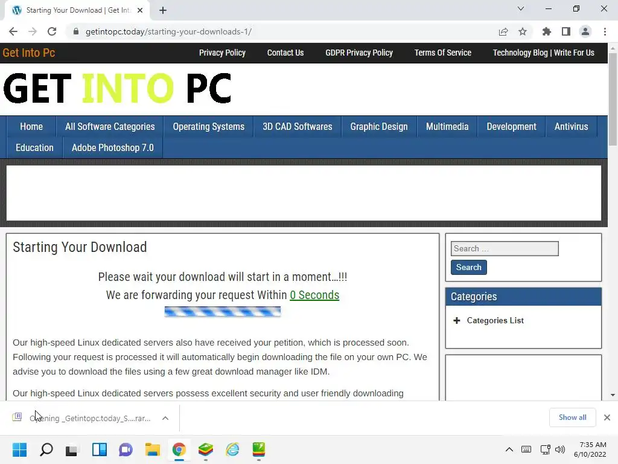Open File Explorer from taskbar

tap(153, 449)
